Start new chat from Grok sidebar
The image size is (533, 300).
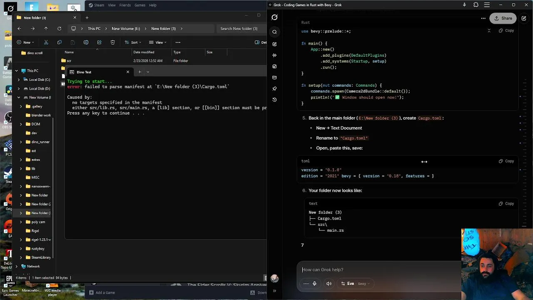tap(274, 44)
